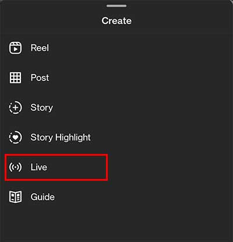The width and height of the screenshot is (233, 242).
Task: Open the Story Highlight text option
Action: pos(61,138)
